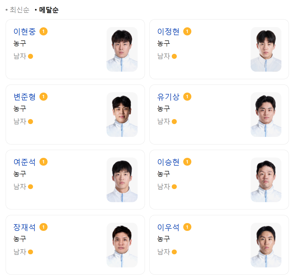294x278 pixels.
Task: Click the gold medal badge beside 이정현
Action: pyautogui.click(x=187, y=32)
